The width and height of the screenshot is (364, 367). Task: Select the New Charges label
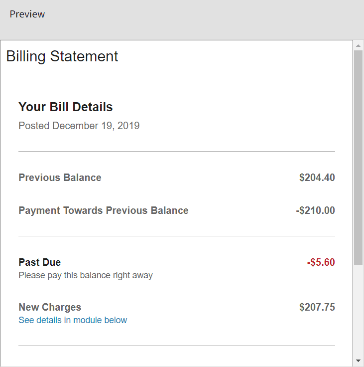[x=50, y=307]
